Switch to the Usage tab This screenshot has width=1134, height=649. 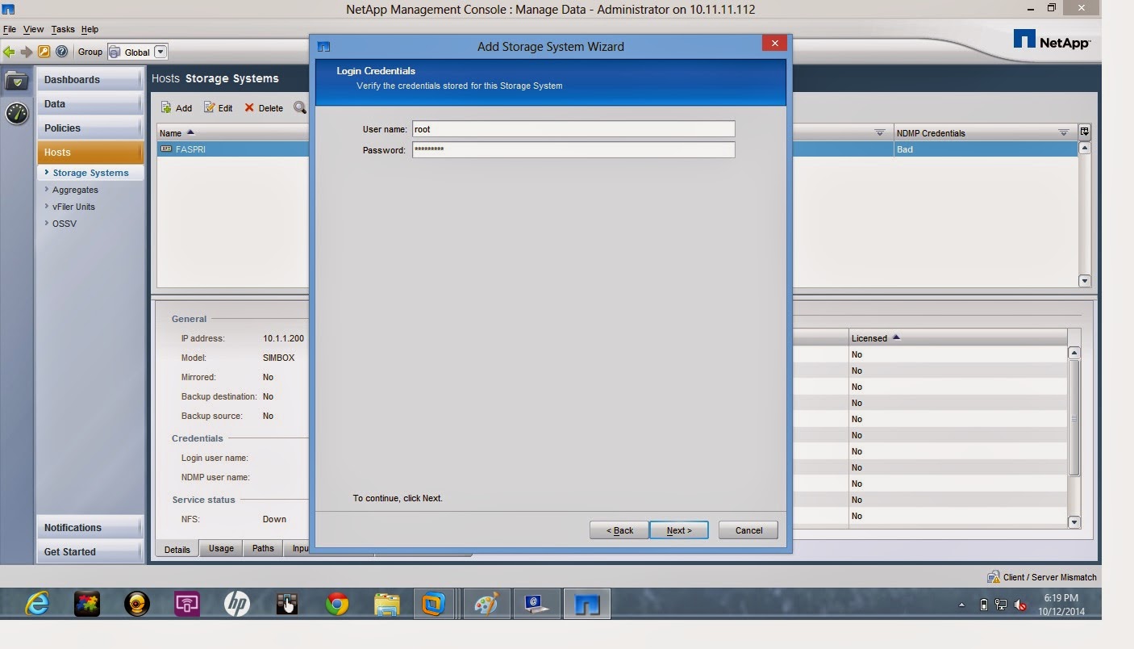tap(220, 548)
